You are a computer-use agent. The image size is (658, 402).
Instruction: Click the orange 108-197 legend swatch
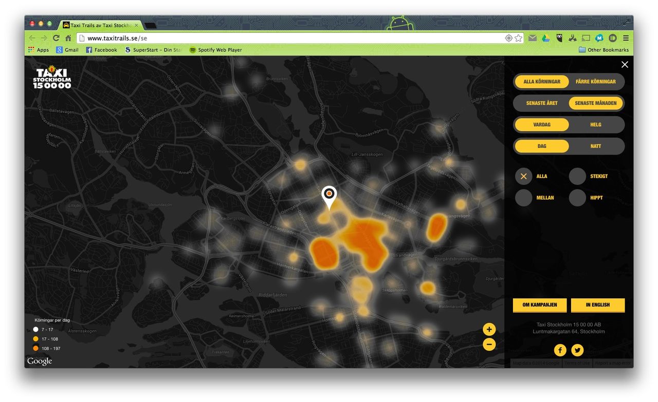[34, 348]
